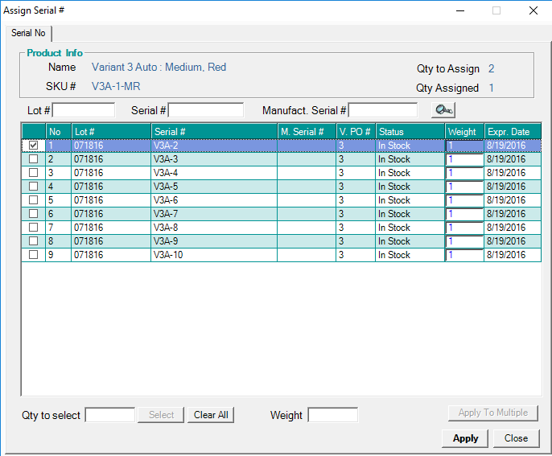This screenshot has width=552, height=456.
Task: Click the Manufact. Serial # input box
Action: tap(383, 110)
